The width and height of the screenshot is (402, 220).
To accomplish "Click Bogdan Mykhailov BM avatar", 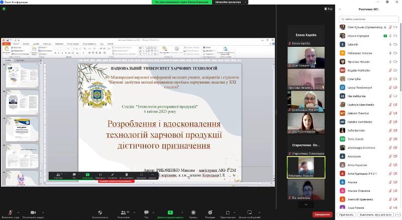I will (x=342, y=70).
